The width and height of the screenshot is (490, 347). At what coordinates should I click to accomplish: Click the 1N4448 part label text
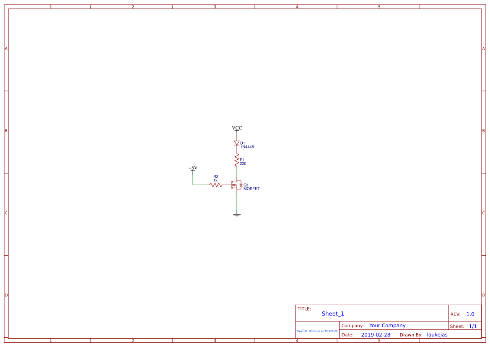pyautogui.click(x=247, y=147)
